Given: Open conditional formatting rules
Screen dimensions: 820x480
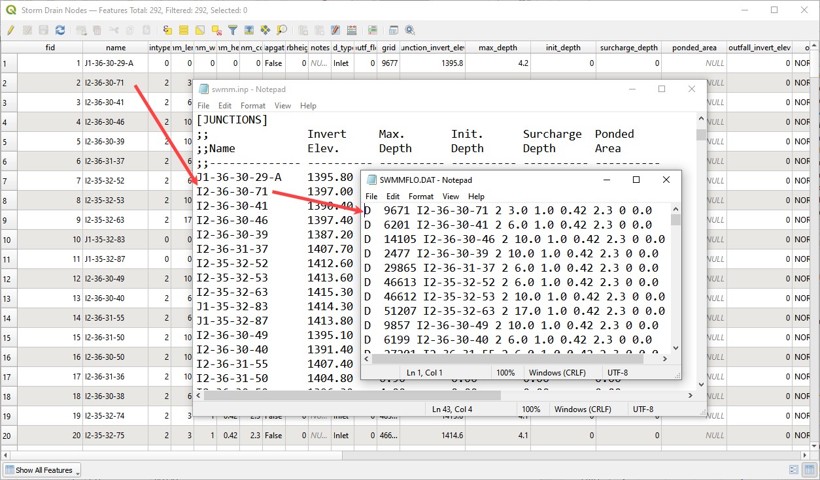Looking at the screenshot, I should [373, 30].
